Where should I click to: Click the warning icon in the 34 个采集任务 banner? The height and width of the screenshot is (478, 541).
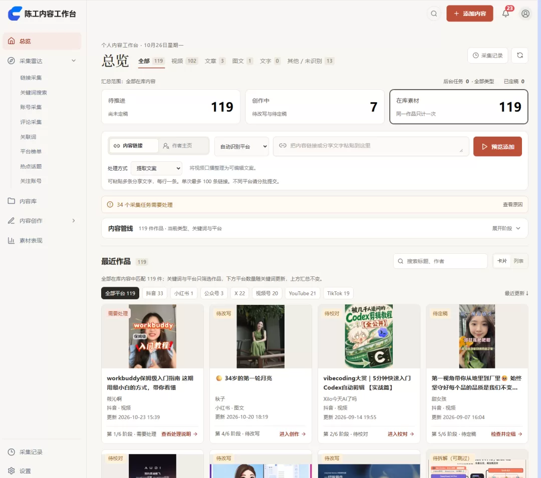110,205
